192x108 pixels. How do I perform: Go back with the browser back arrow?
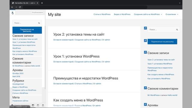[x=12, y=7]
